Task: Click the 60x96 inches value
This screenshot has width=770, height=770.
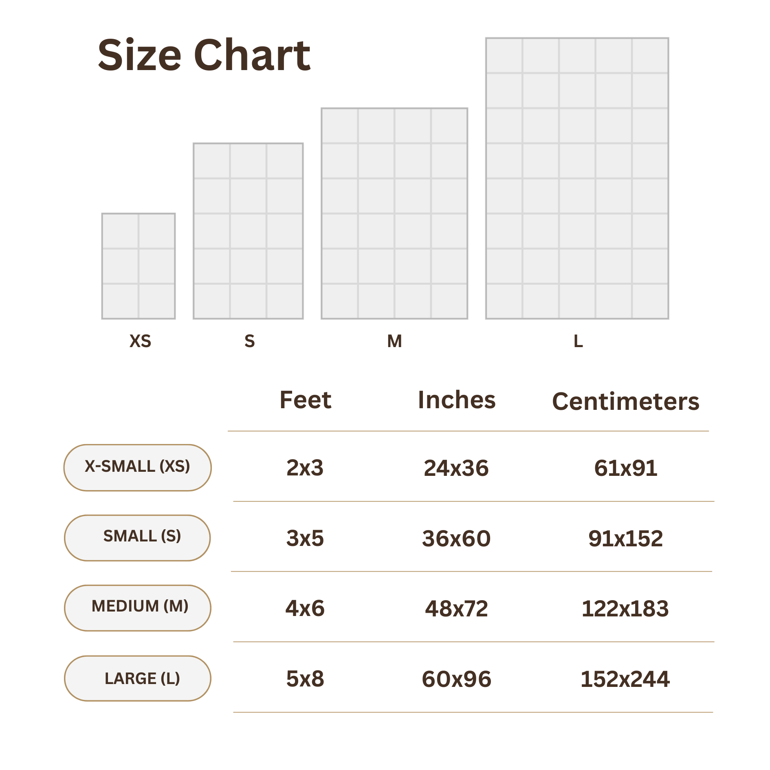Action: pyautogui.click(x=456, y=679)
